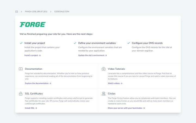The width and height of the screenshot is (196, 123).
Task: Select the CODEDALE.COM breadcrumb
Action: pyautogui.click(x=62, y=11)
